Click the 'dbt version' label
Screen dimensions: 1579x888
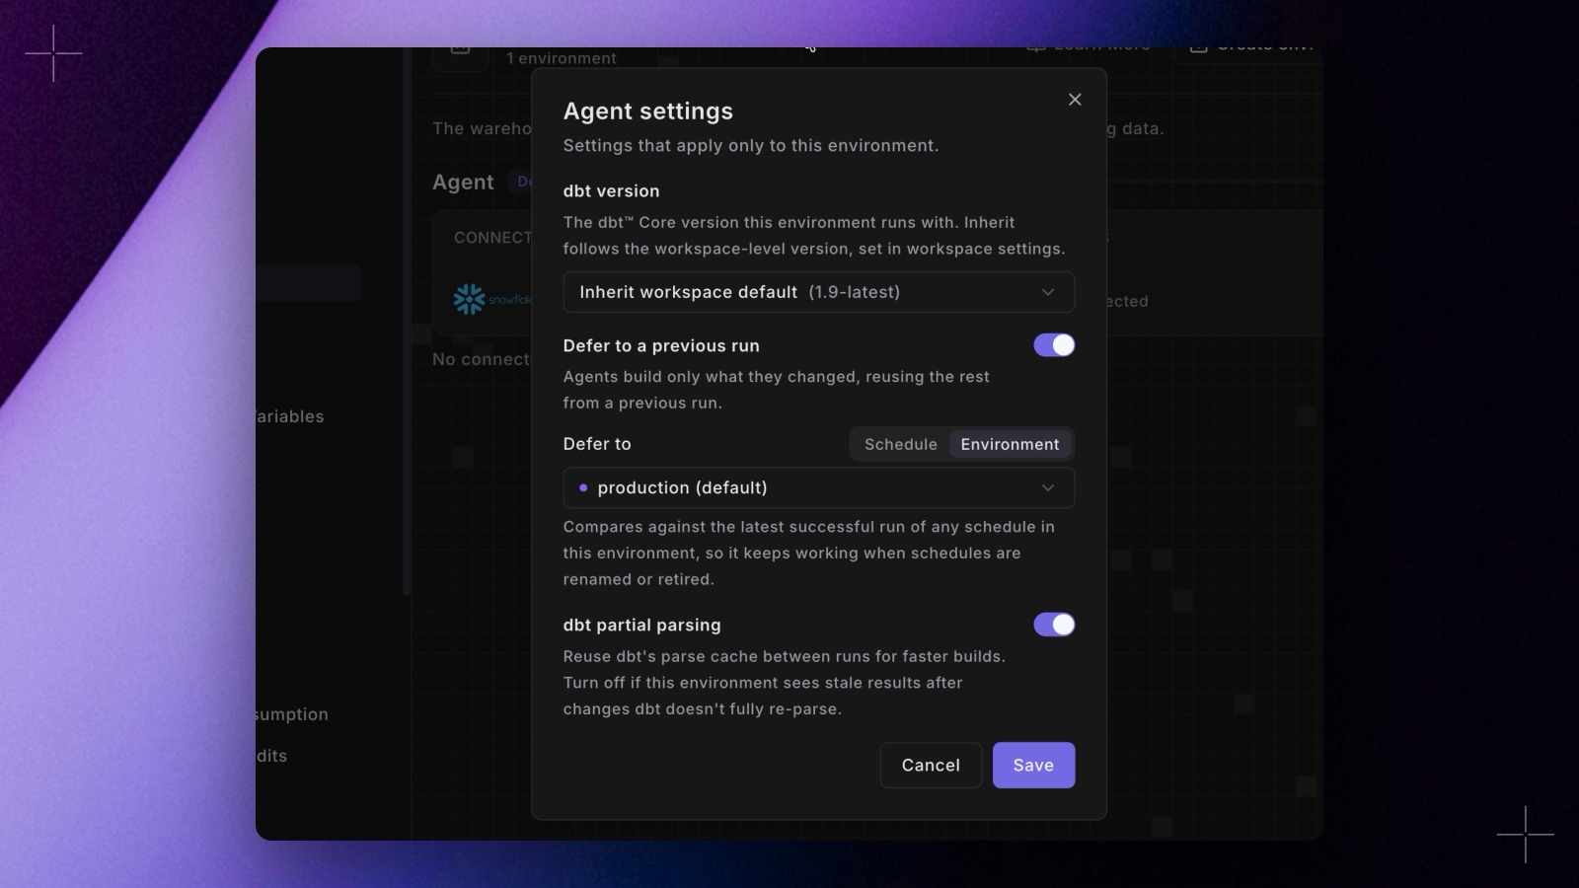pos(611,191)
